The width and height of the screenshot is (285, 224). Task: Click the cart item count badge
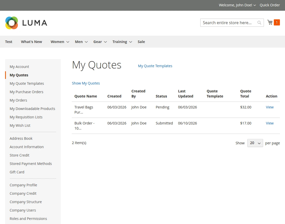click(x=277, y=22)
